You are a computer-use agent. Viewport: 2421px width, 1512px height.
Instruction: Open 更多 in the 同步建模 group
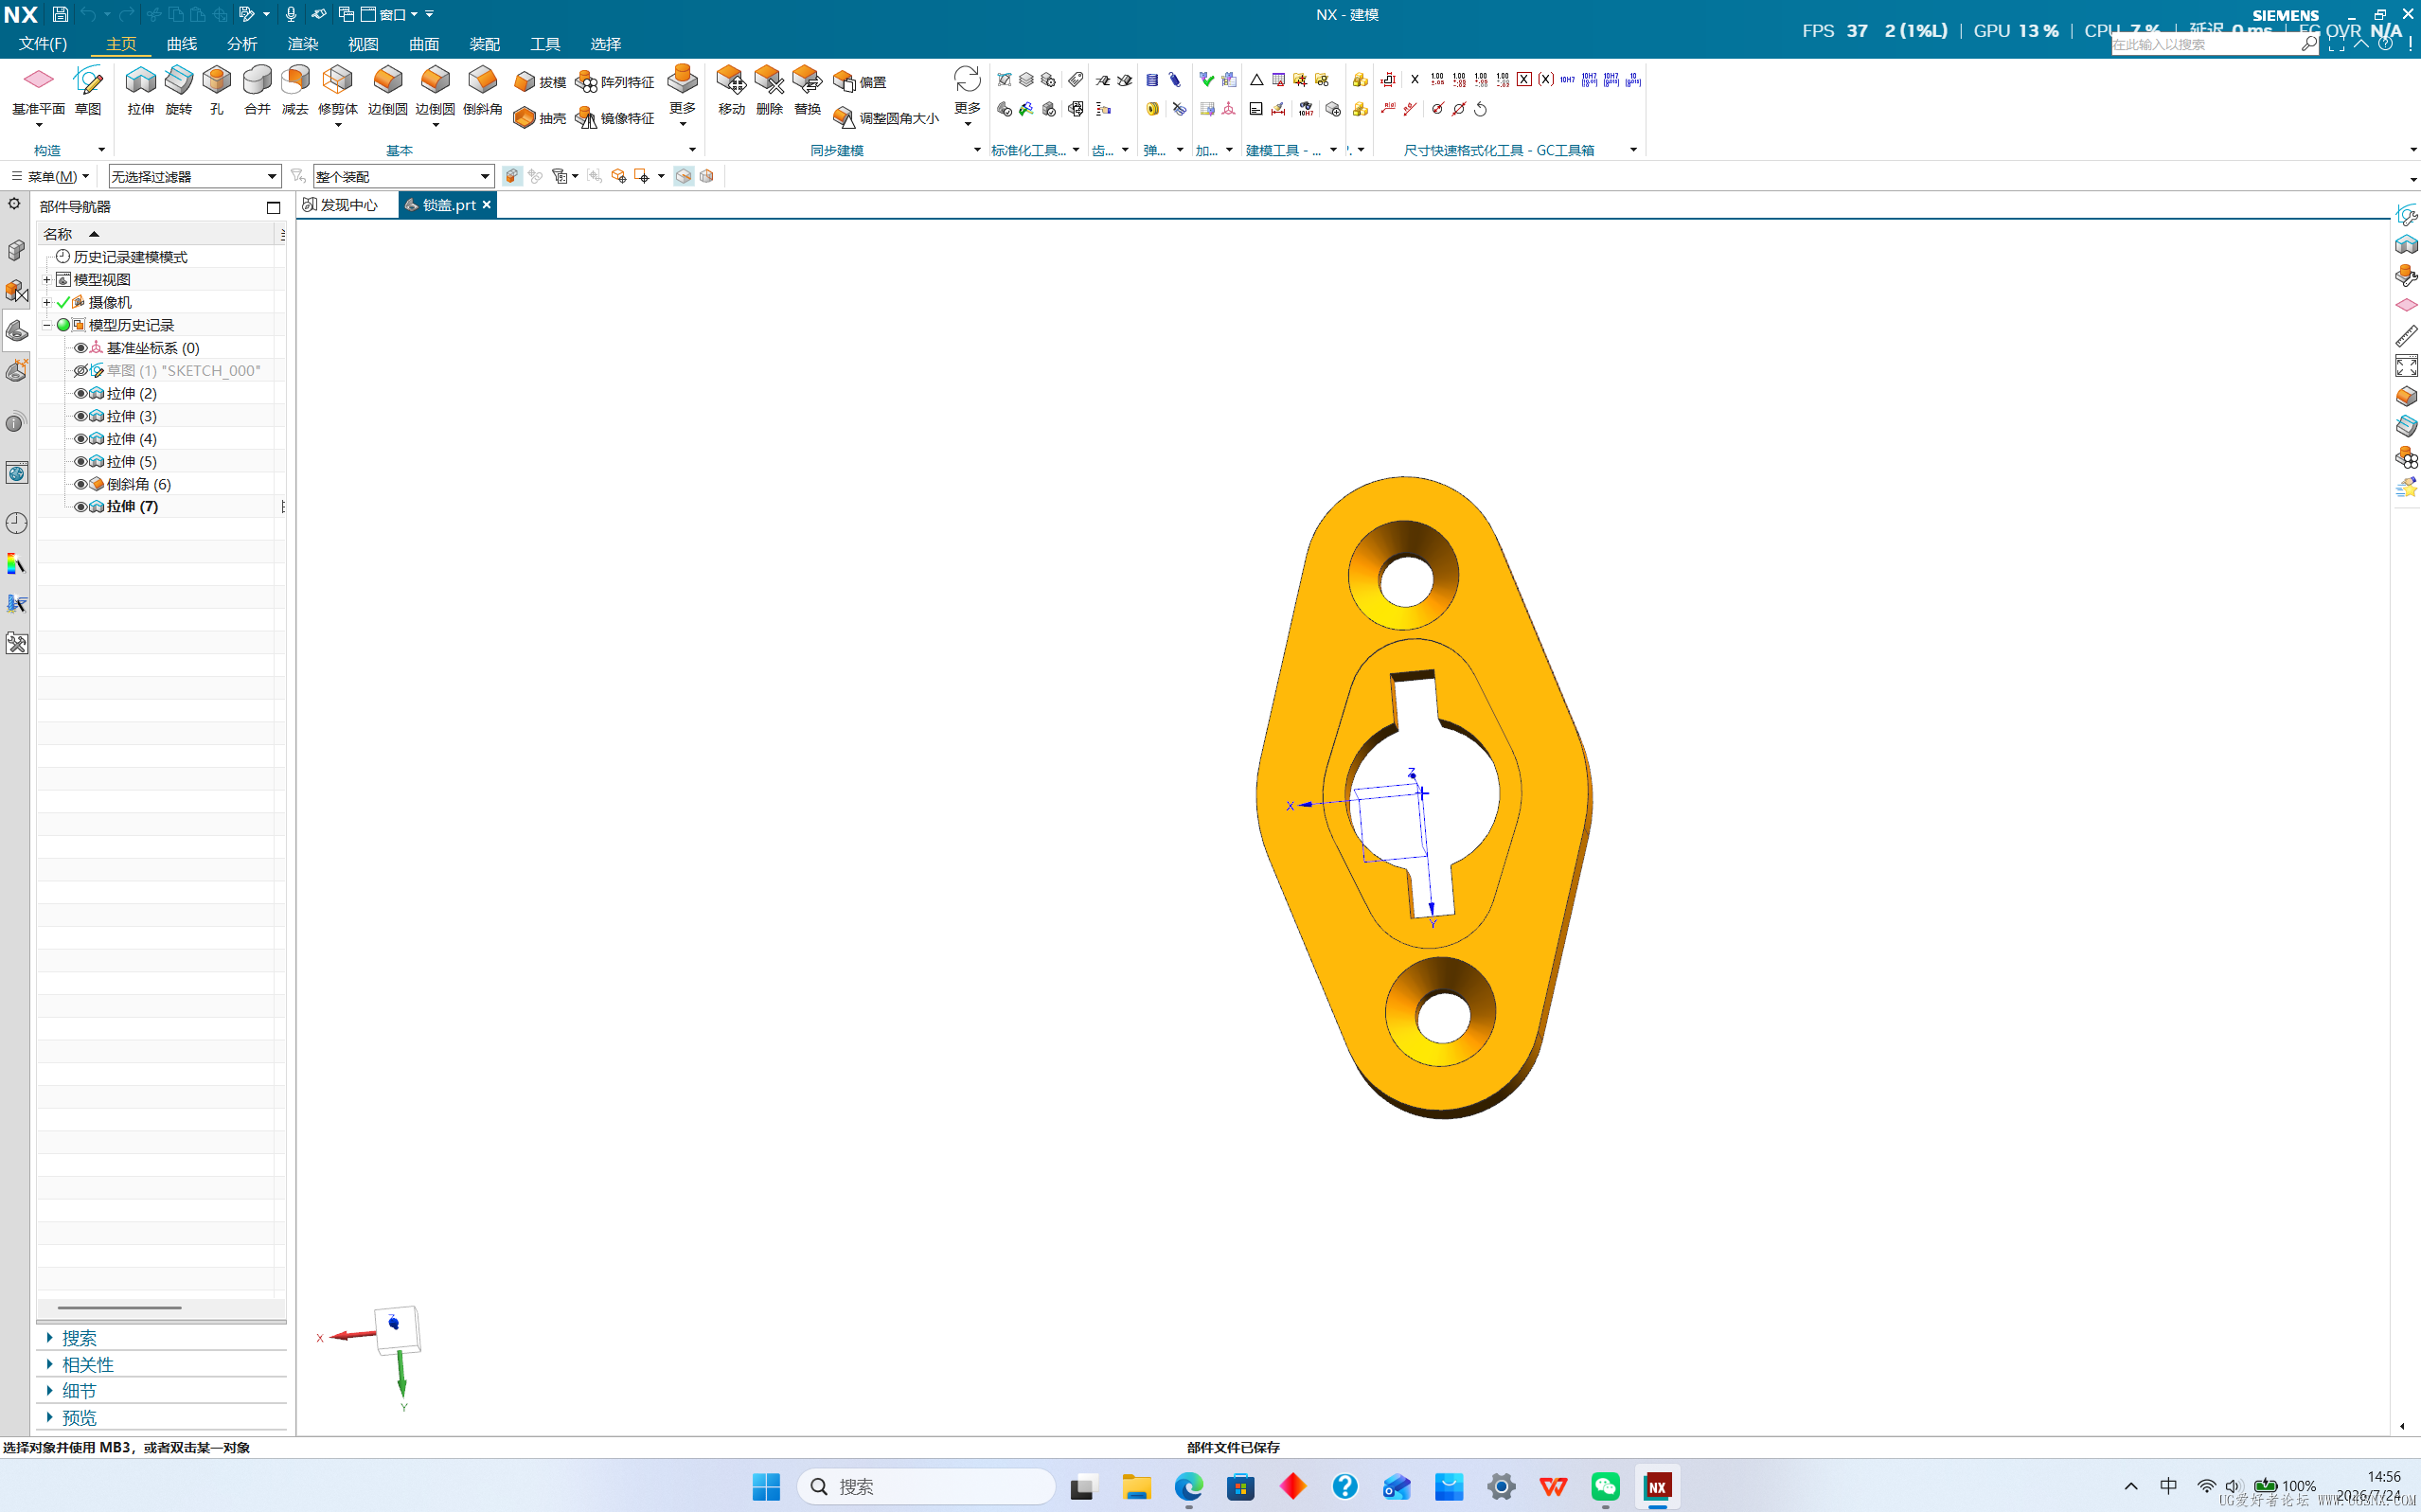pos(967,95)
